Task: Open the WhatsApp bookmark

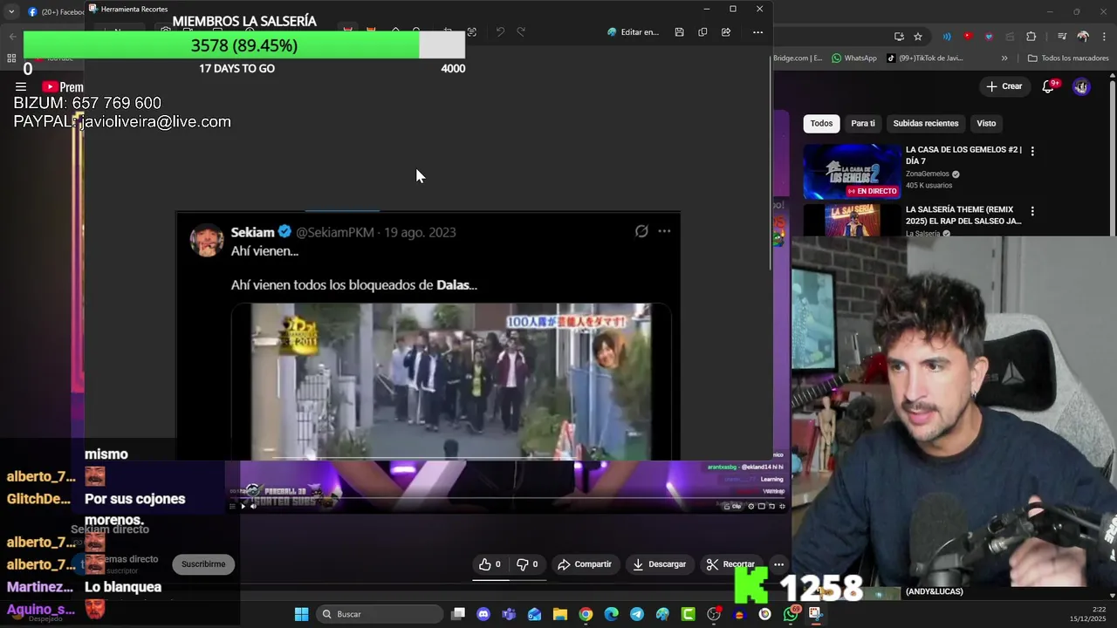Action: point(854,58)
